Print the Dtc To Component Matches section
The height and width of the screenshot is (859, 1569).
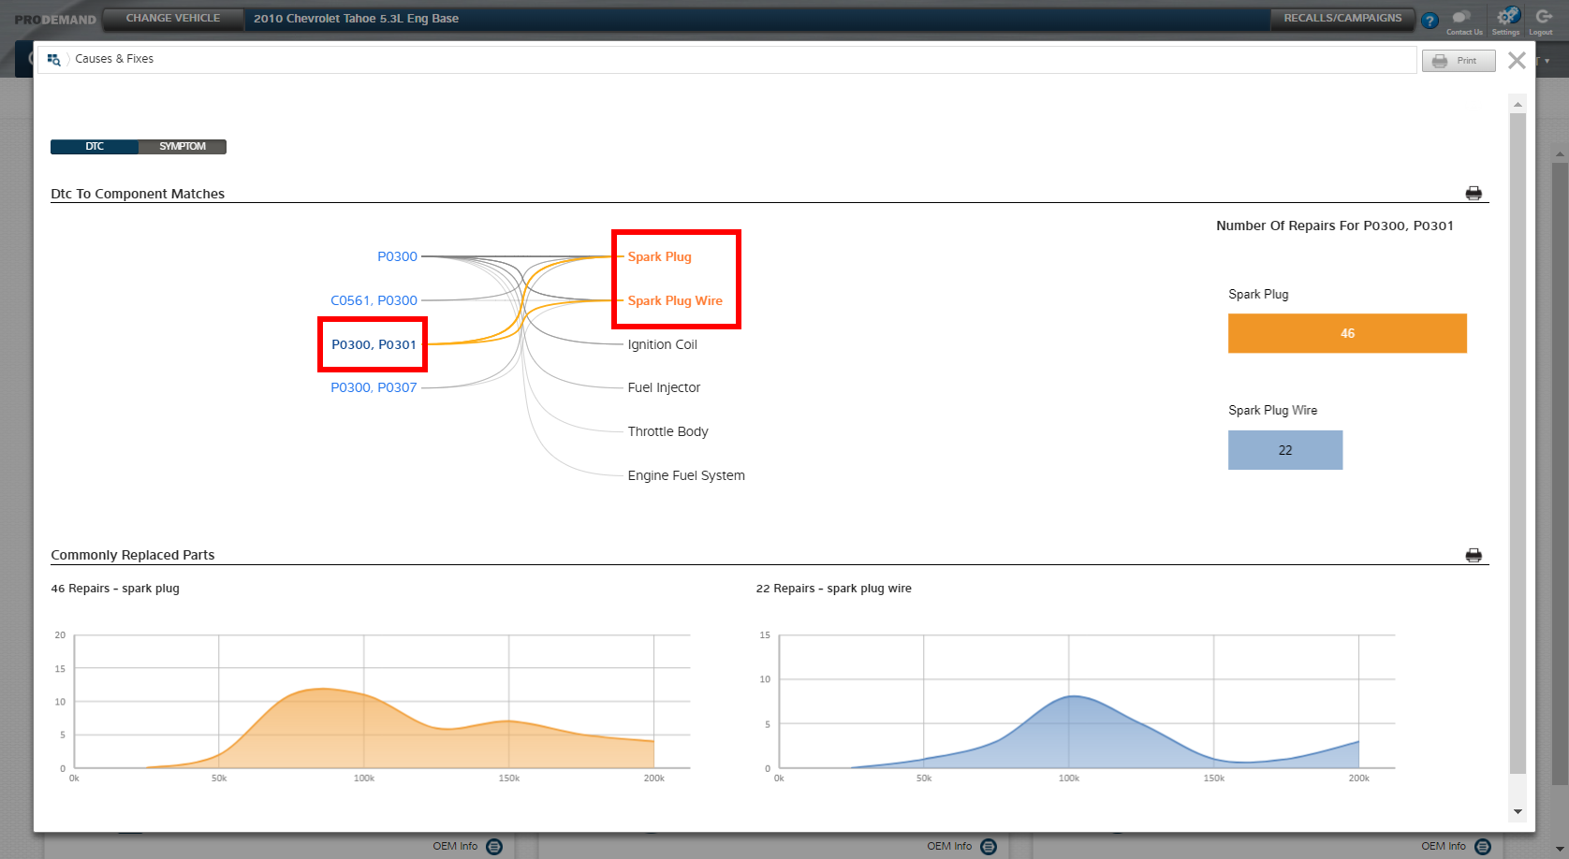[1474, 194]
